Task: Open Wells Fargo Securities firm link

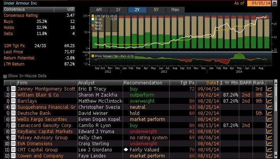Action: point(42,119)
